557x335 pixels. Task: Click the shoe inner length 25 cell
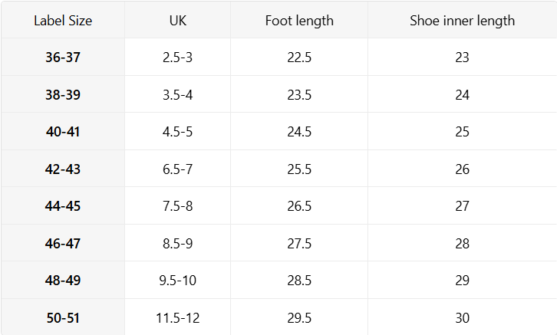point(462,132)
